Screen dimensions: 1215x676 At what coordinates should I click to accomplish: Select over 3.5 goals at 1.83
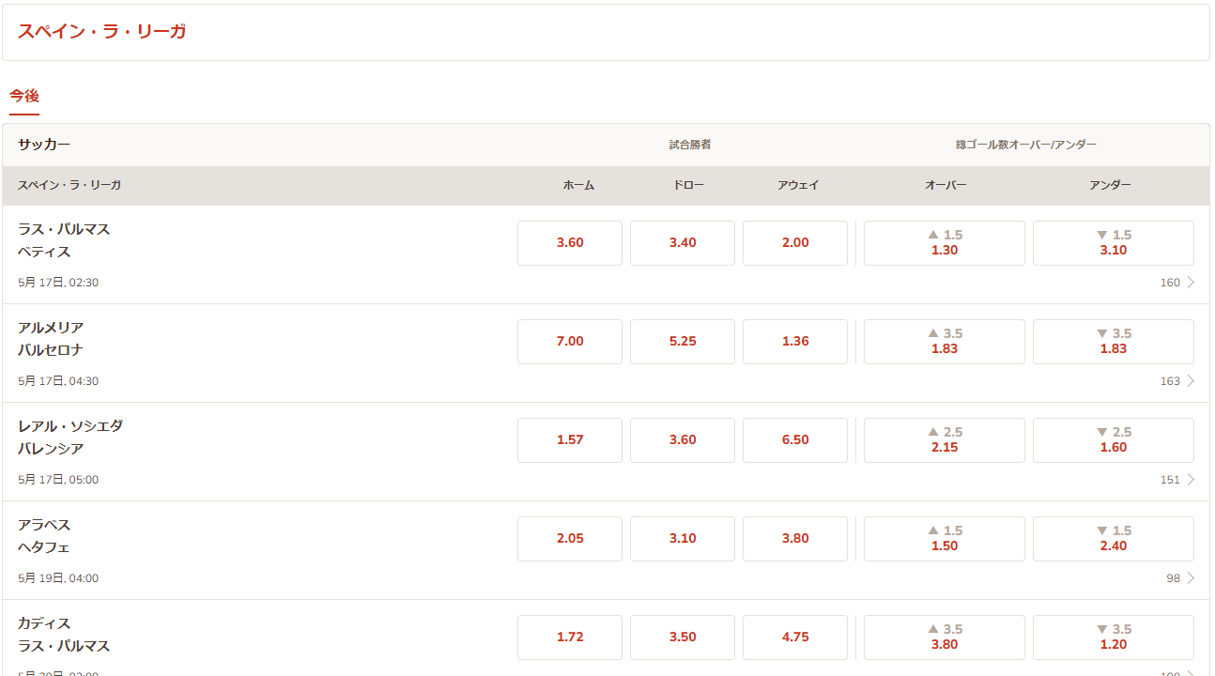coord(945,342)
